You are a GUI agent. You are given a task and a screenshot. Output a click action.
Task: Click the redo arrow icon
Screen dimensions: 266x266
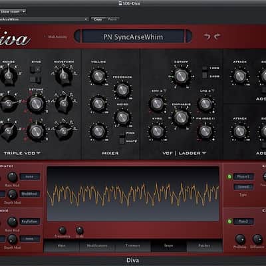coord(217,37)
